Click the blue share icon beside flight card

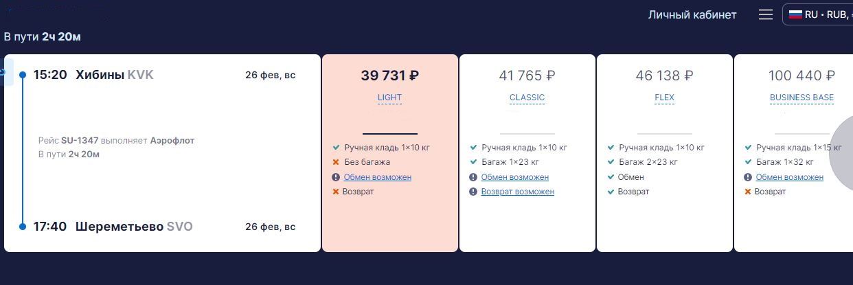[x=5, y=71]
